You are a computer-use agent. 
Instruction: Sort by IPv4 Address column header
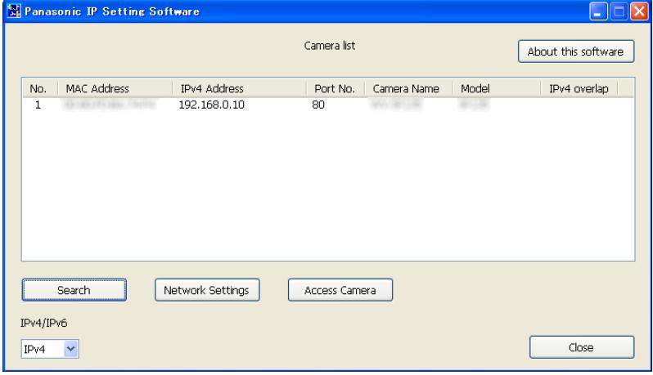239,88
